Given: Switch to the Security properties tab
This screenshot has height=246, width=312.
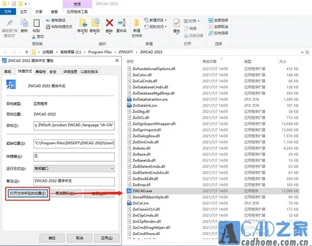Looking at the screenshot, I should 53,72.
